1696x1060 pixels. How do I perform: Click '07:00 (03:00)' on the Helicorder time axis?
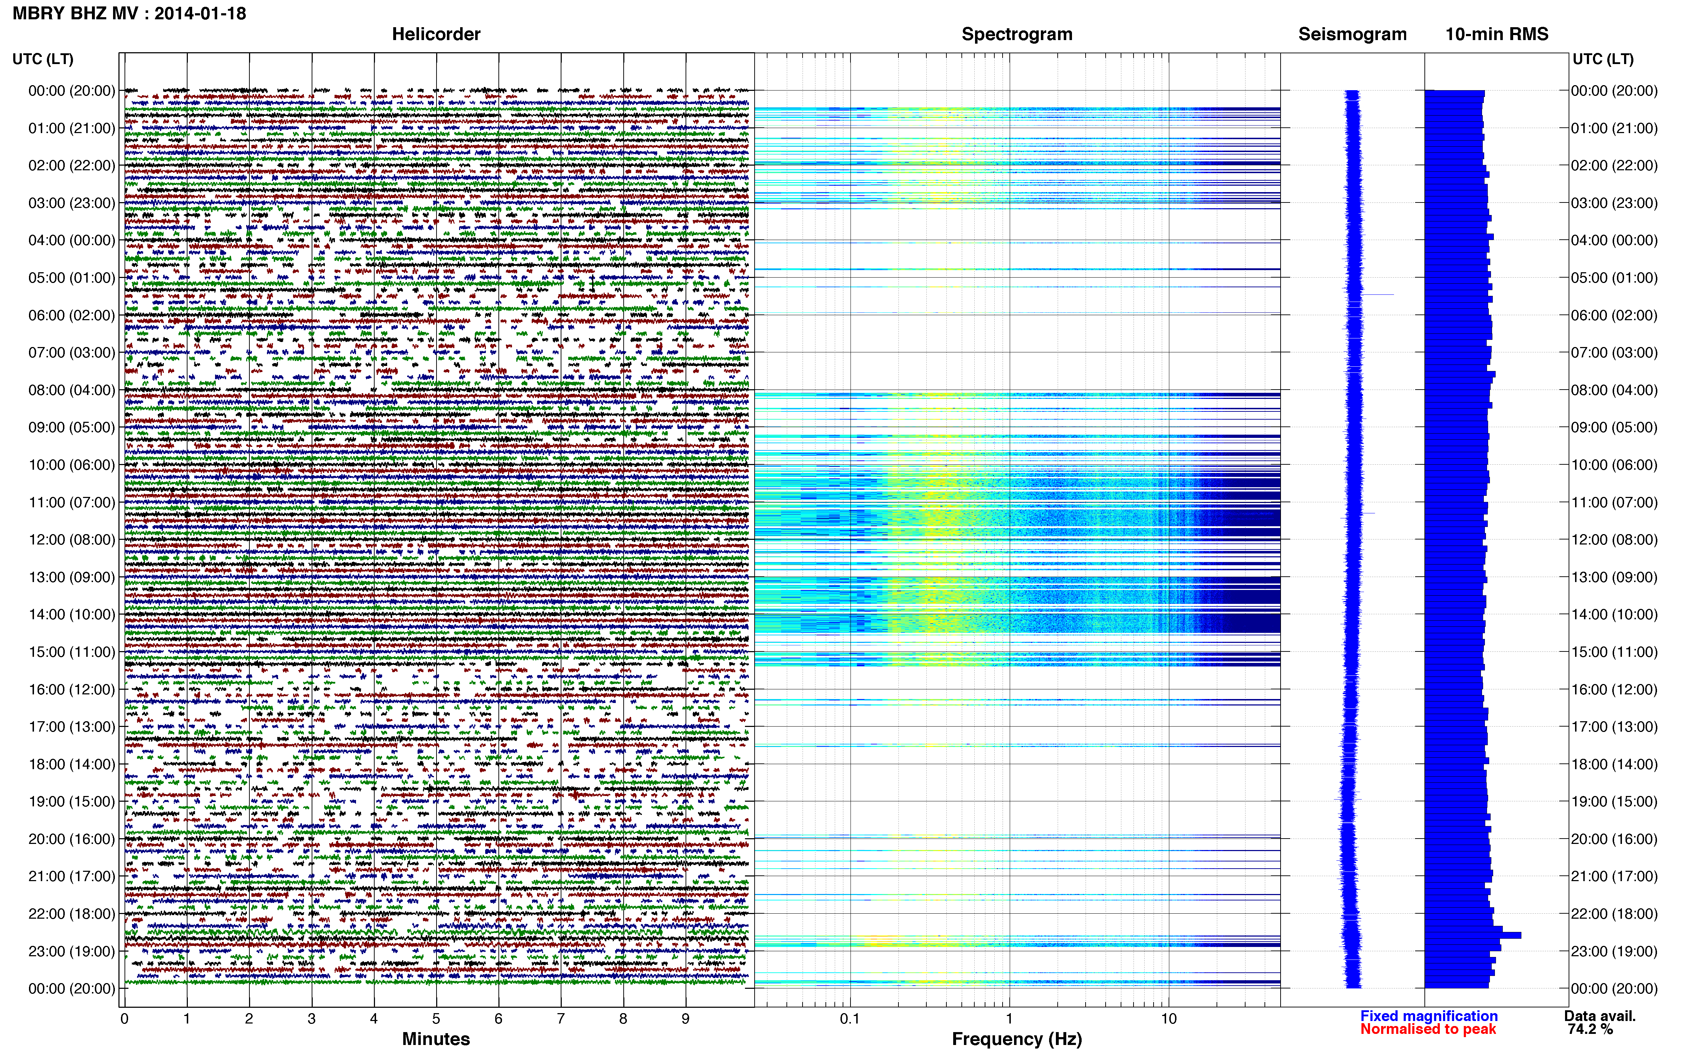[72, 353]
